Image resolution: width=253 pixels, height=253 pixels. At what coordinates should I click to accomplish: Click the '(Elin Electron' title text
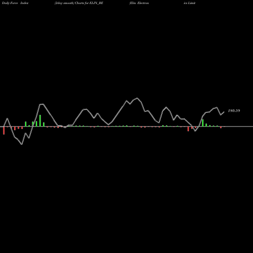[x=139, y=3]
